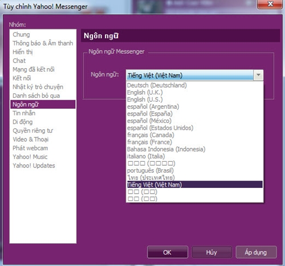Click the Hủy cancel button
This screenshot has width=285, height=266.
[x=211, y=252]
